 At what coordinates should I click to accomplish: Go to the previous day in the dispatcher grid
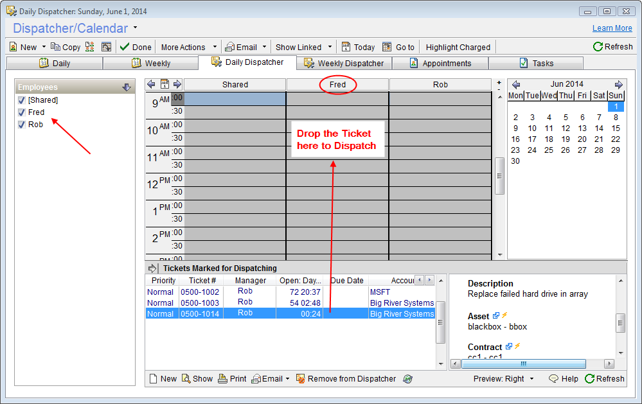pyautogui.click(x=151, y=84)
